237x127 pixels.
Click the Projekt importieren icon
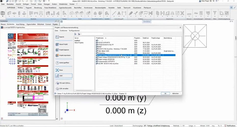[57, 55]
